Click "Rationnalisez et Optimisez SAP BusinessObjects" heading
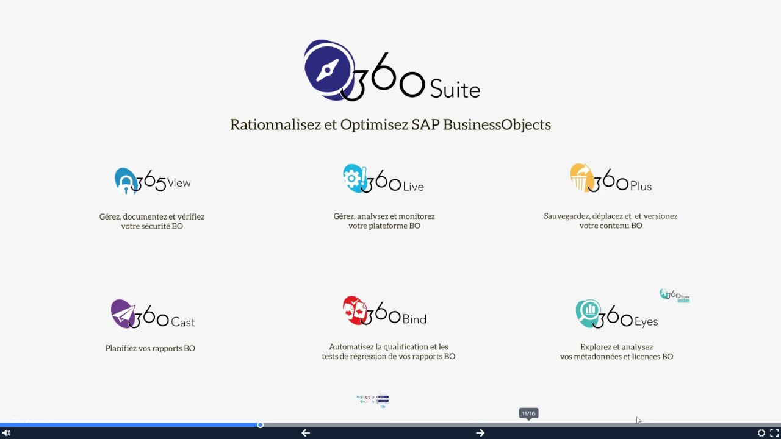 pos(390,124)
